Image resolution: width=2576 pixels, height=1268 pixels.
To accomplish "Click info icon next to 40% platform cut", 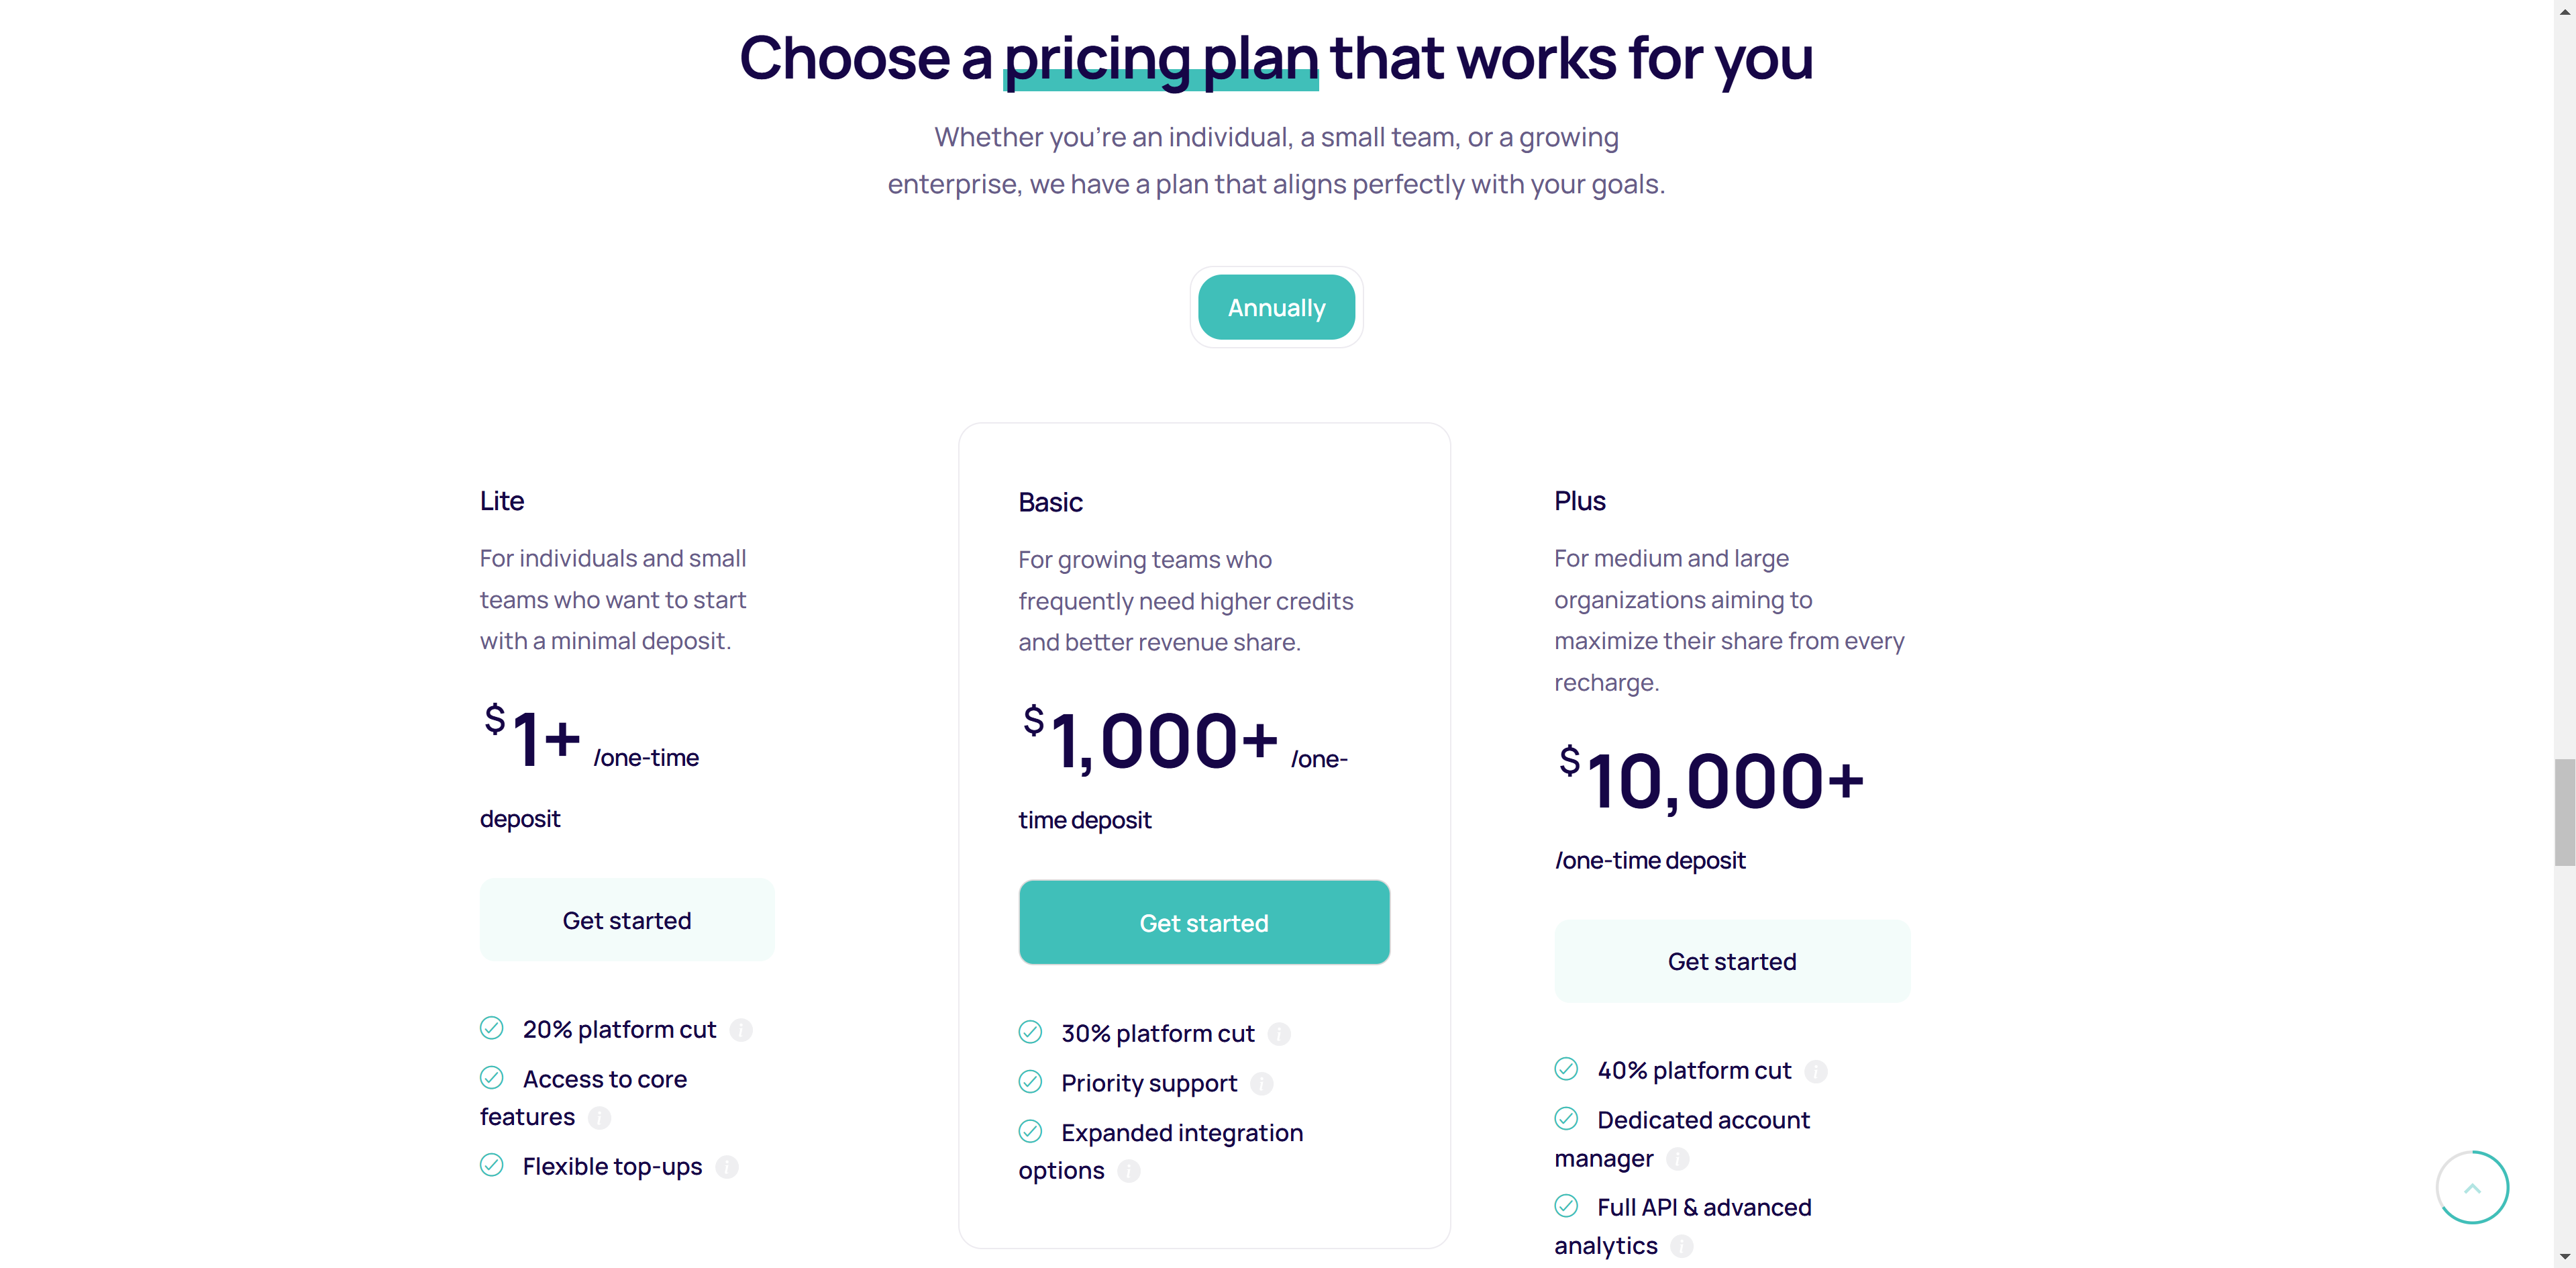I will coord(1816,1071).
